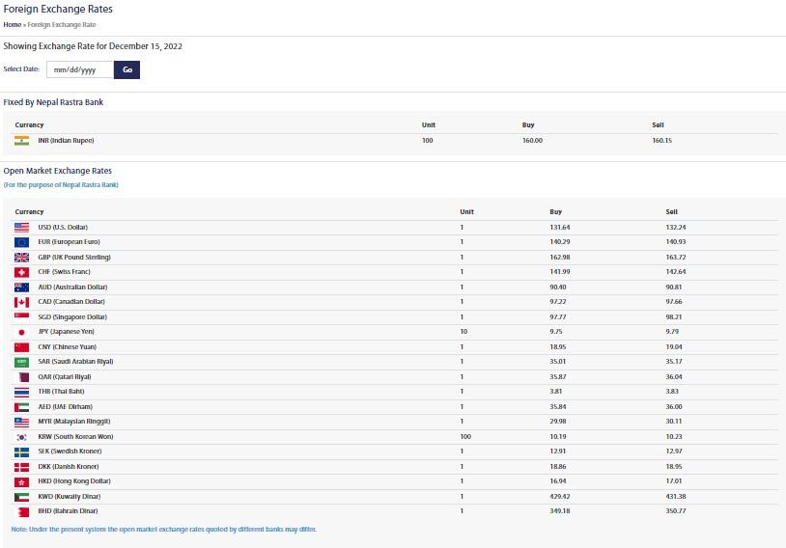Click the Buy column header in Open Market table
The width and height of the screenshot is (786, 548).
coord(555,211)
